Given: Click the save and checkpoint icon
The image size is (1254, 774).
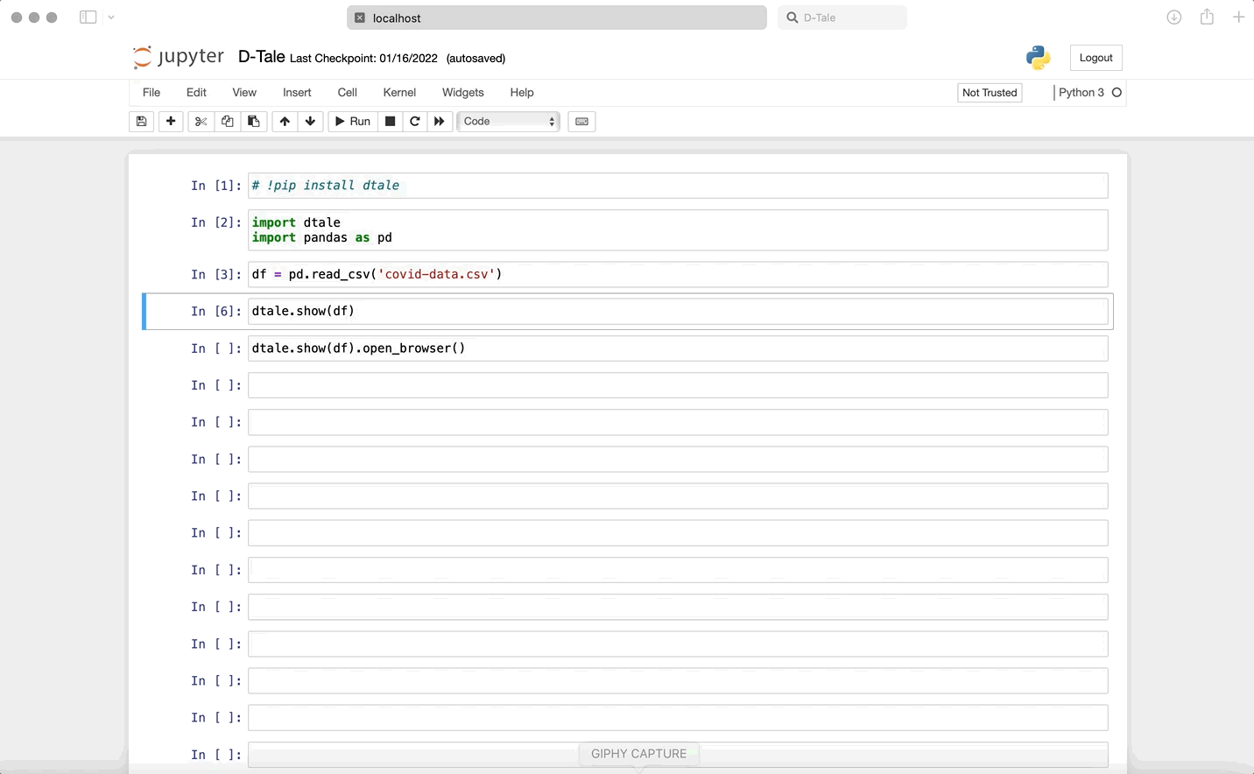Looking at the screenshot, I should (141, 122).
